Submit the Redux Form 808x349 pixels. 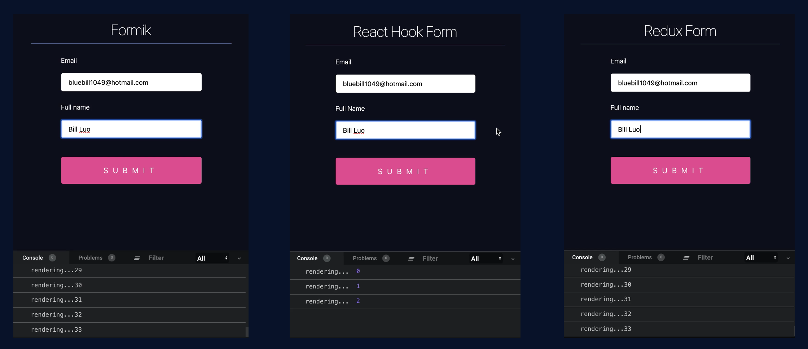(680, 170)
